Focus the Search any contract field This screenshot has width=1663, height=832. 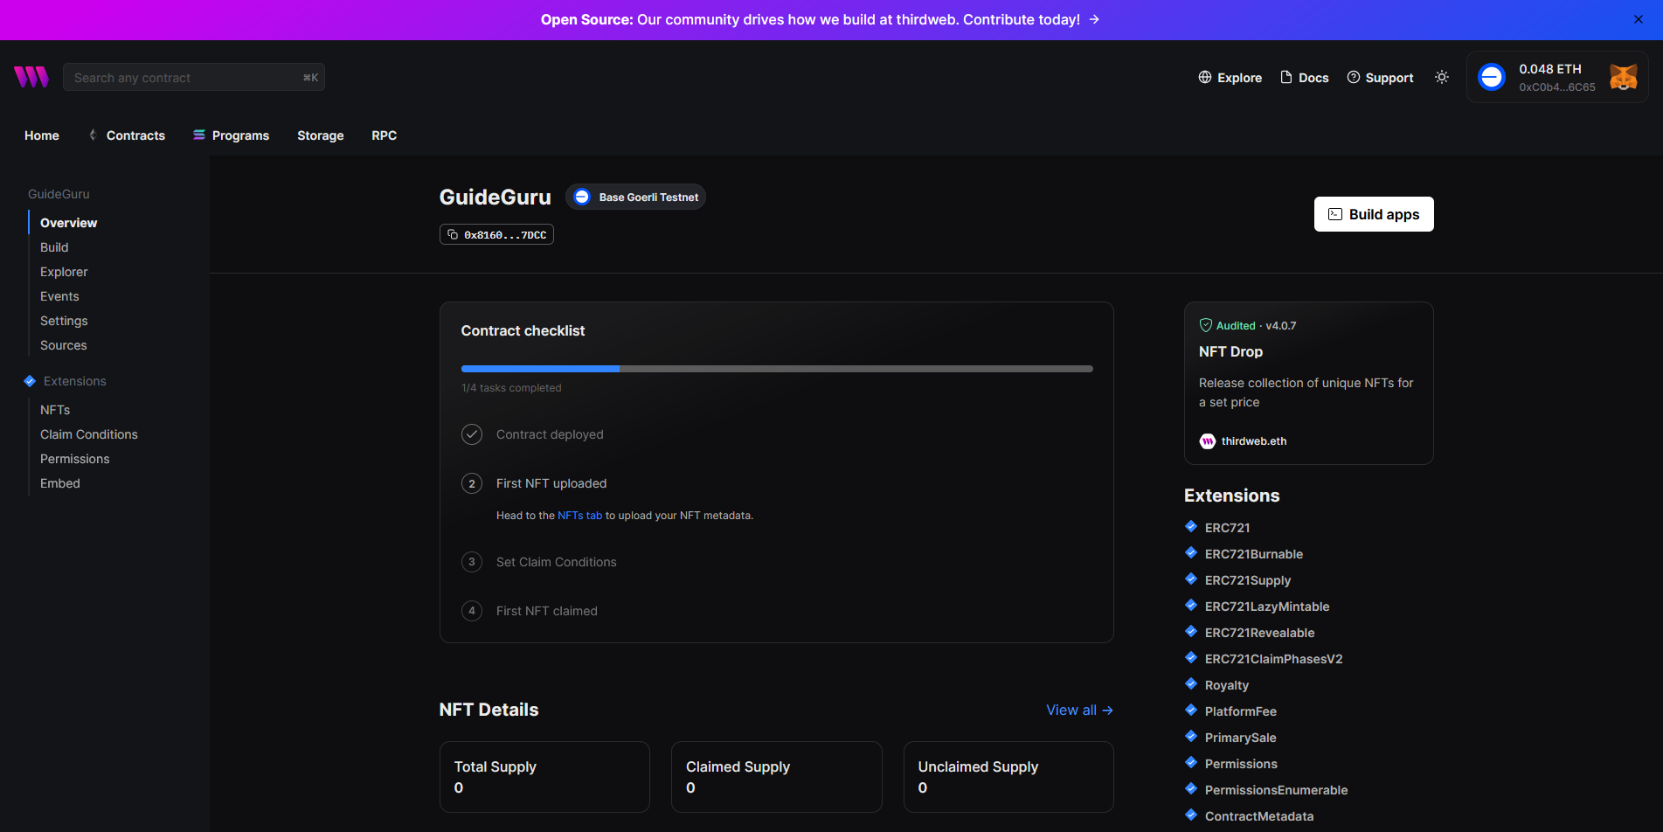(185, 77)
